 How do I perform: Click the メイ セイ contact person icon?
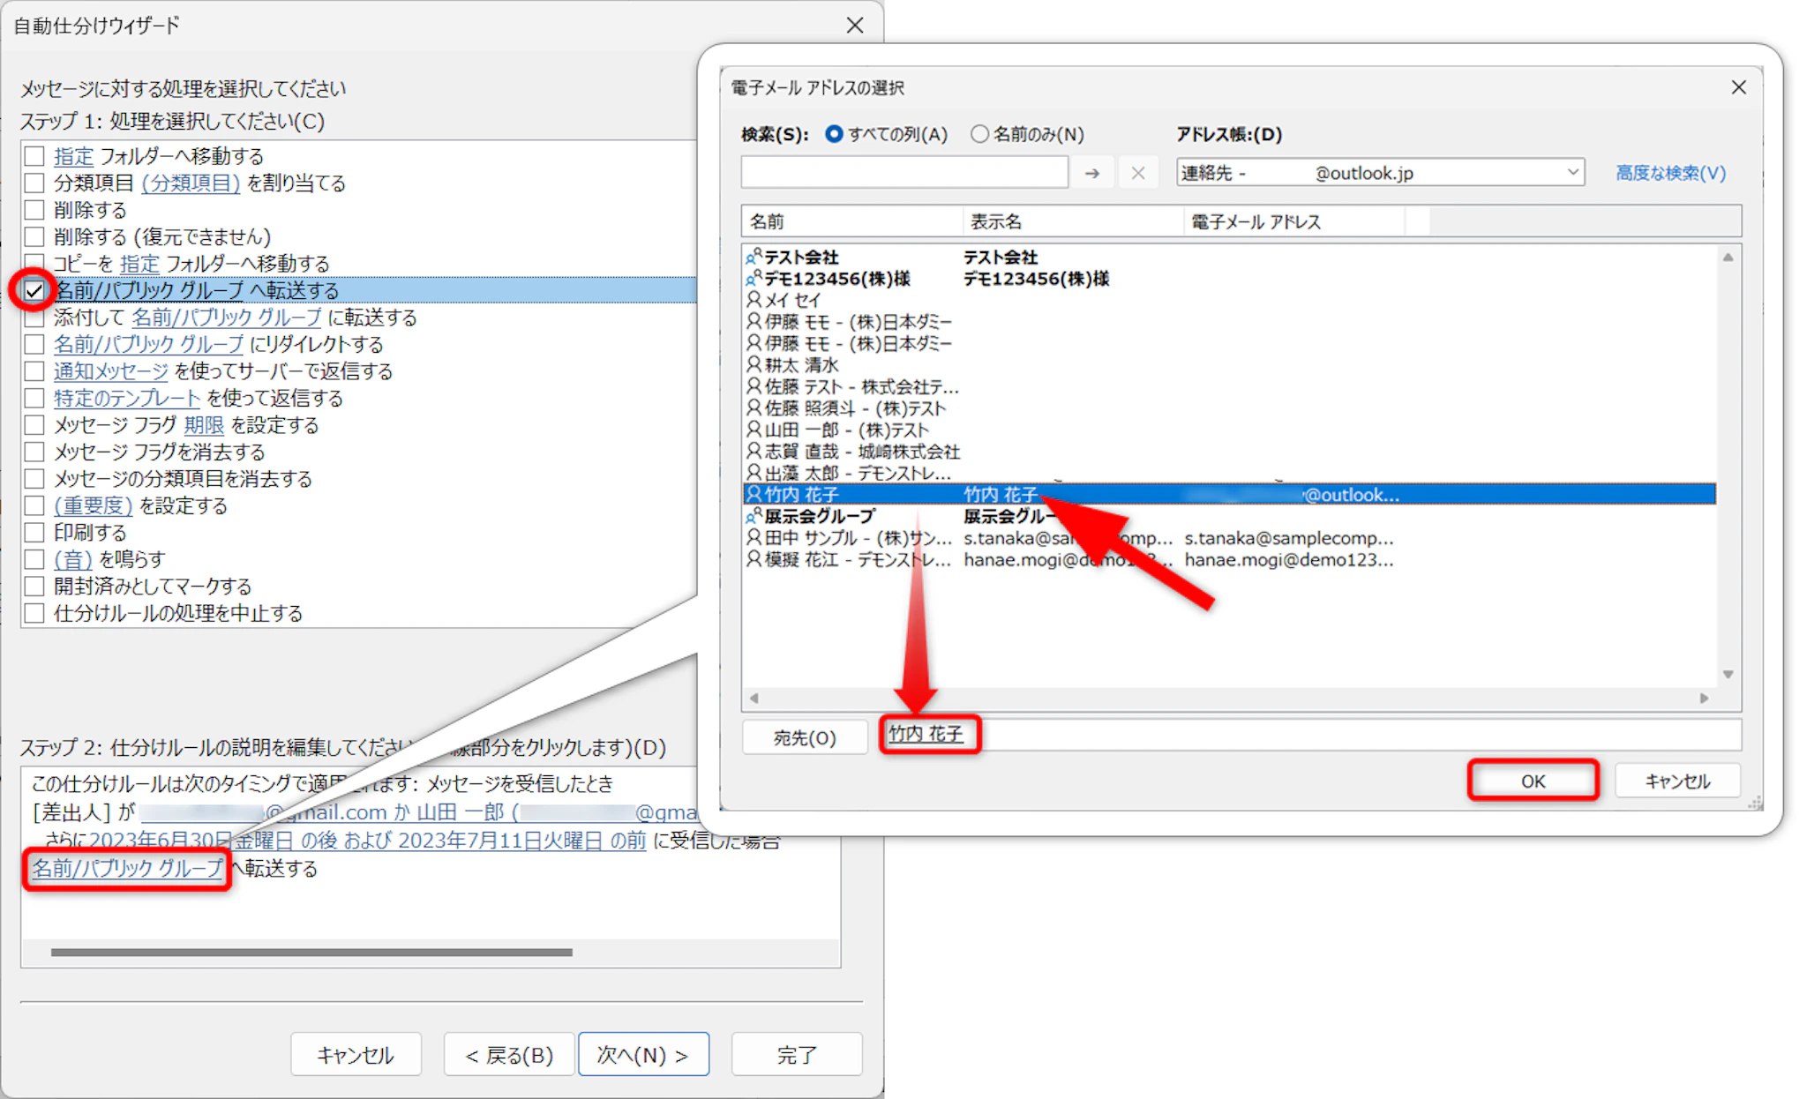pyautogui.click(x=754, y=300)
